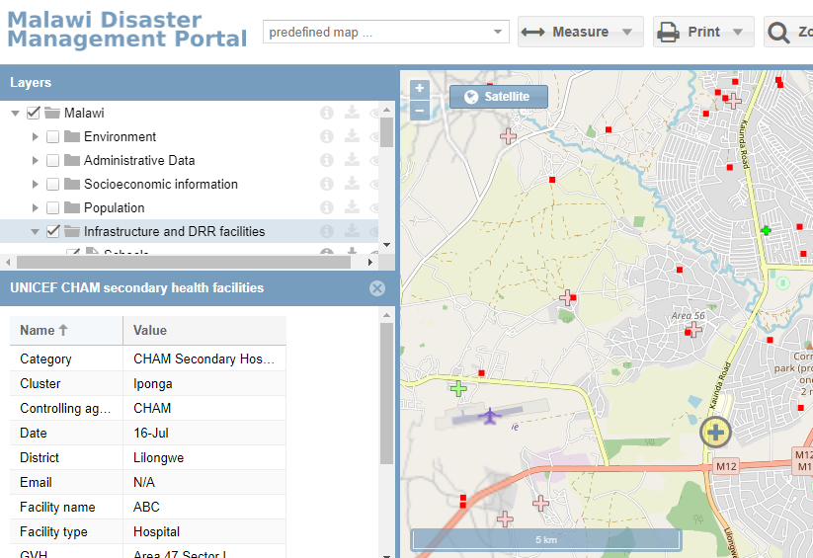The image size is (813, 558).
Task: Sort table by Name column header
Action: click(x=66, y=330)
